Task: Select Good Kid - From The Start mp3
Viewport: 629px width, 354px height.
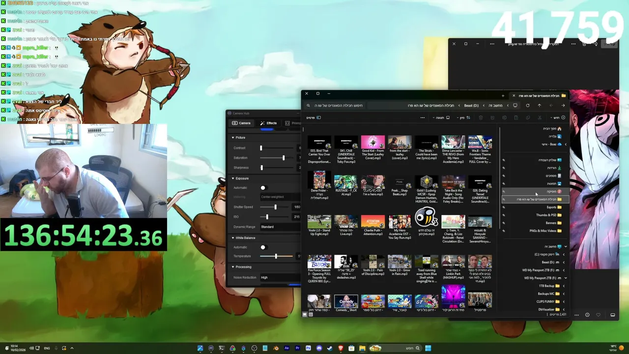Action: click(373, 148)
